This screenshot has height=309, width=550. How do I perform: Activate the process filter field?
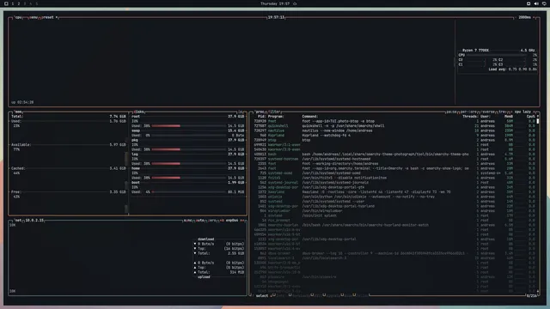[274, 112]
